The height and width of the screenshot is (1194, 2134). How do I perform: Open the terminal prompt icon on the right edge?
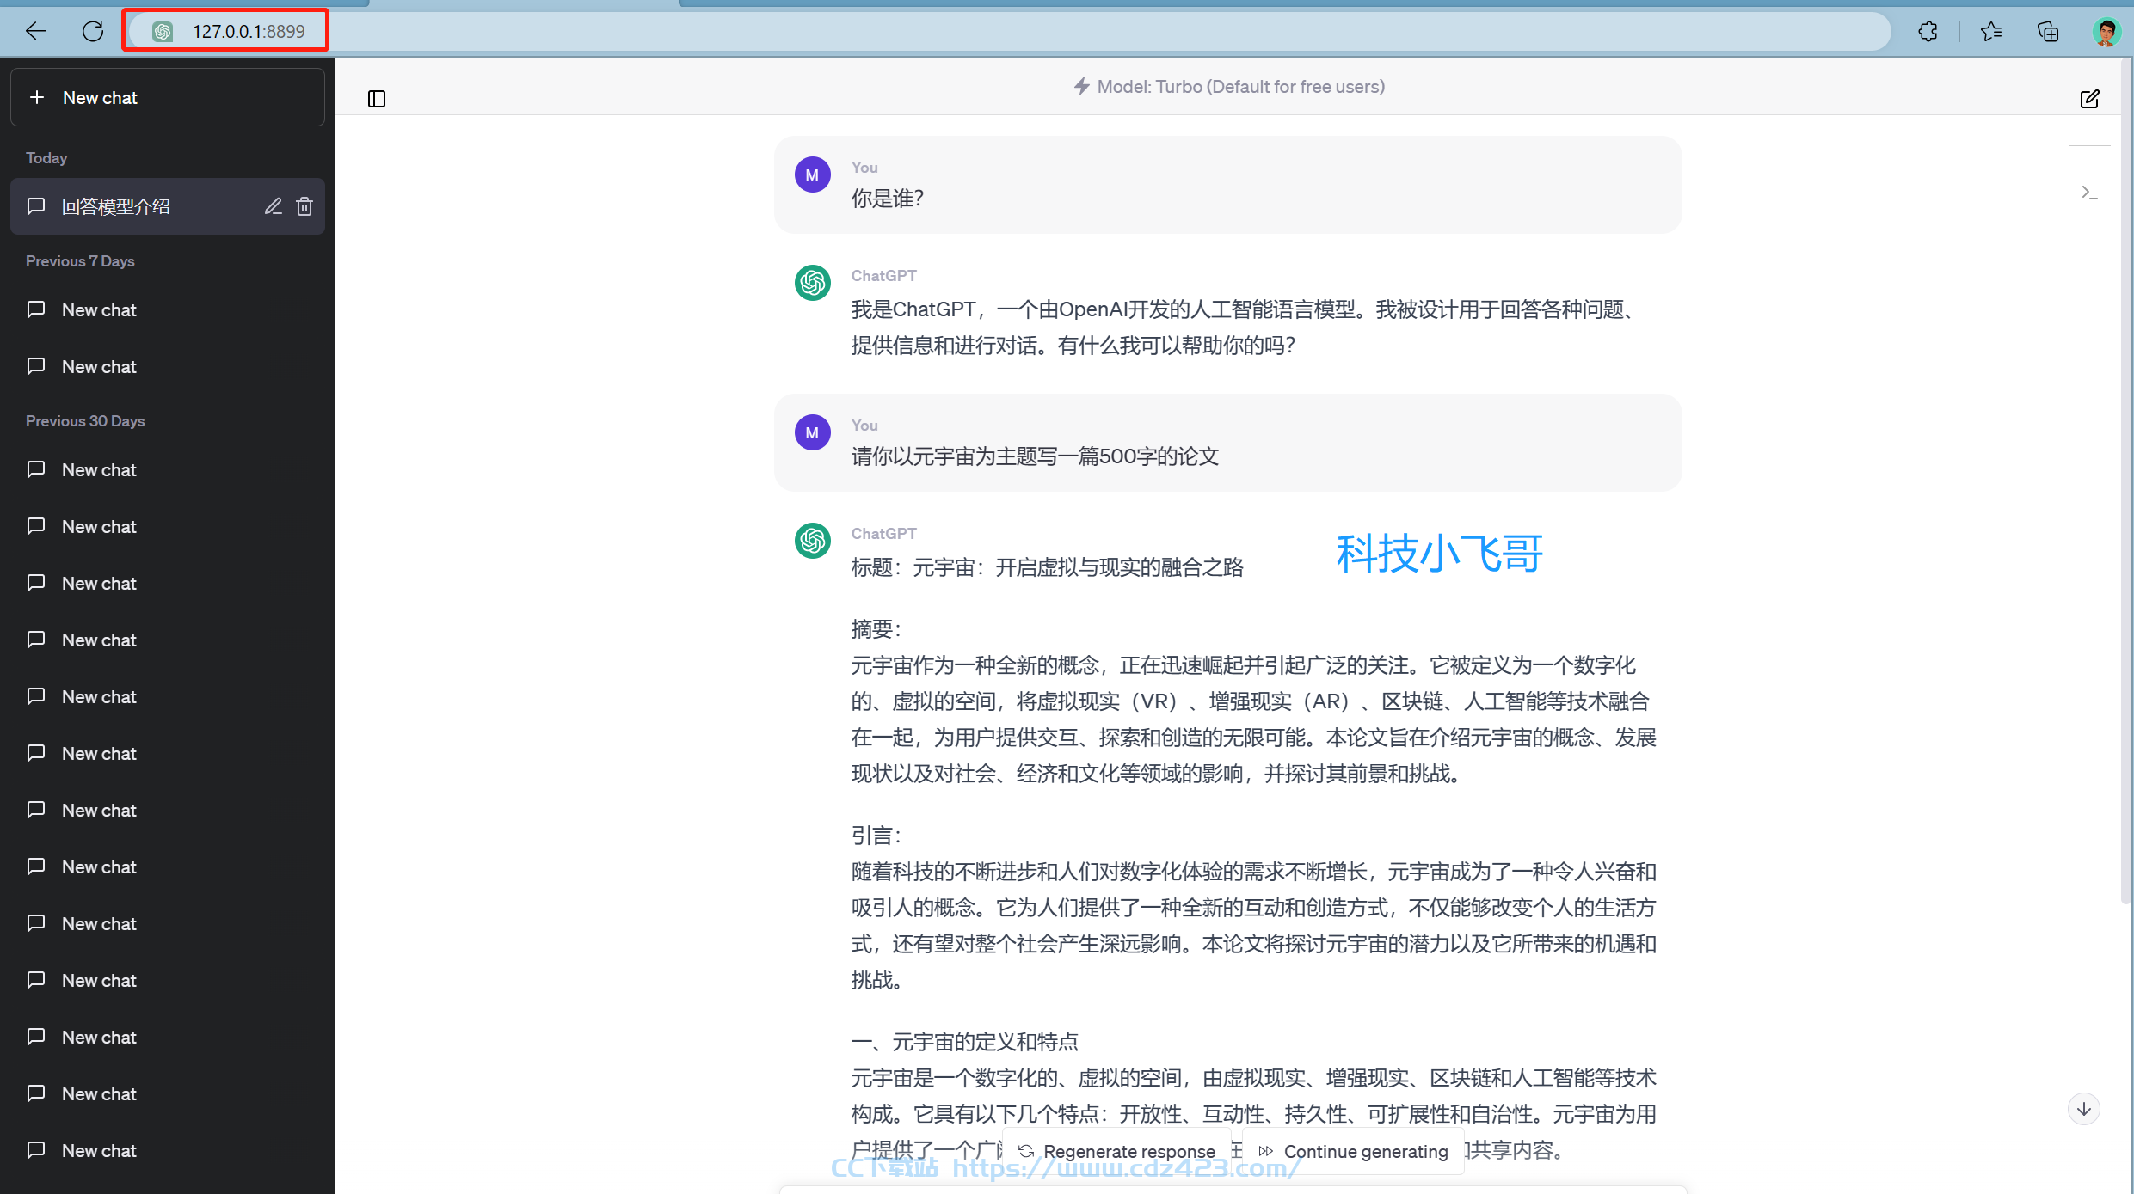coord(2089,193)
